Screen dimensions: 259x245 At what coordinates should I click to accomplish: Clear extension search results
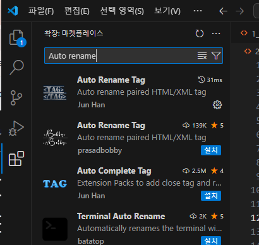pyautogui.click(x=202, y=56)
